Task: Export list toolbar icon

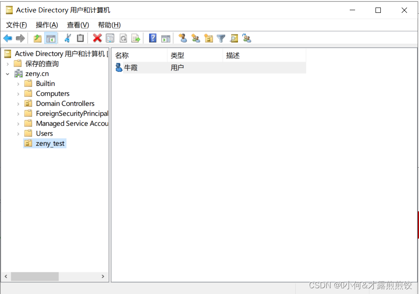Action: 136,39
